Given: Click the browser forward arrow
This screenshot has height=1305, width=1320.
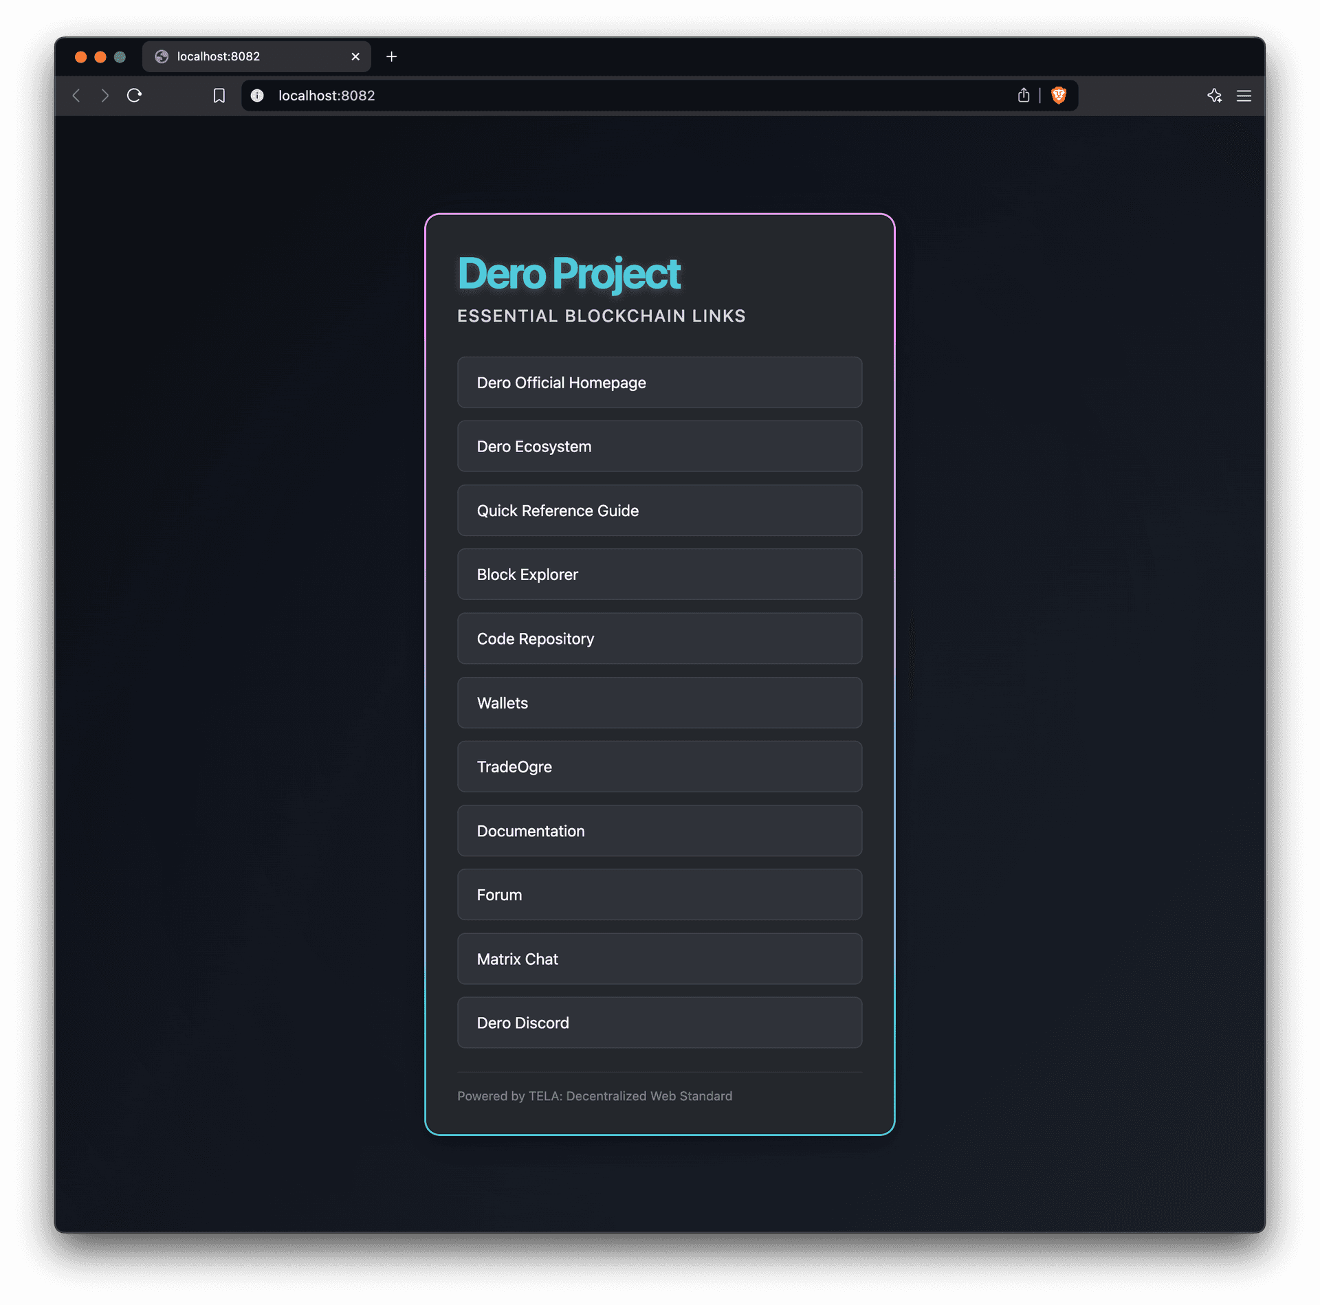Looking at the screenshot, I should (x=104, y=96).
